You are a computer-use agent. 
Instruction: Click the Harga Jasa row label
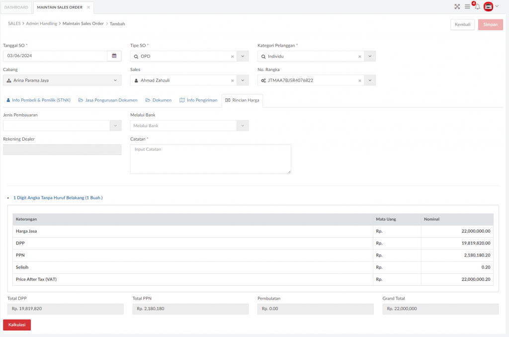(x=26, y=231)
